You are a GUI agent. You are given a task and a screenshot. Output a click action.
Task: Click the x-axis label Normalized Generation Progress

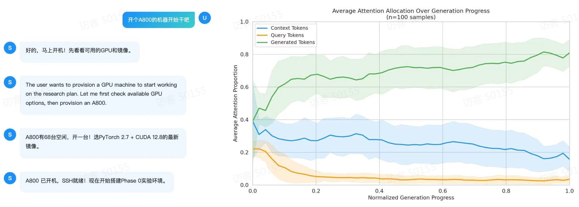[411, 198]
